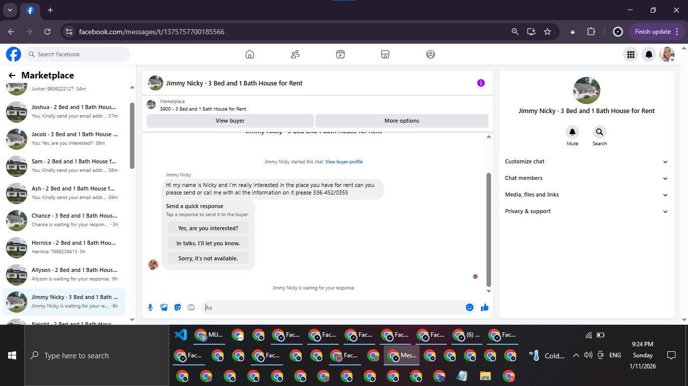The image size is (688, 386).
Task: Choose a sticker
Action: tap(177, 308)
